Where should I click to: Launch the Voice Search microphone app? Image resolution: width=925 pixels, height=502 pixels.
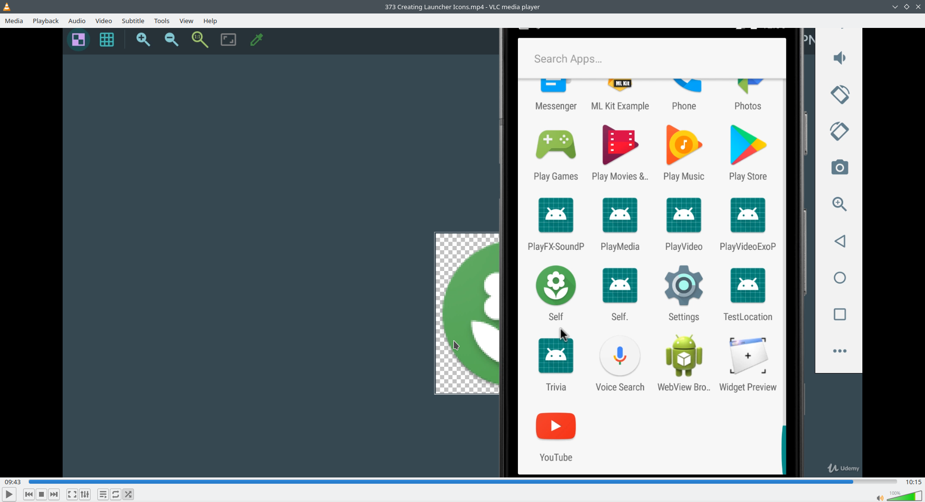pyautogui.click(x=620, y=364)
